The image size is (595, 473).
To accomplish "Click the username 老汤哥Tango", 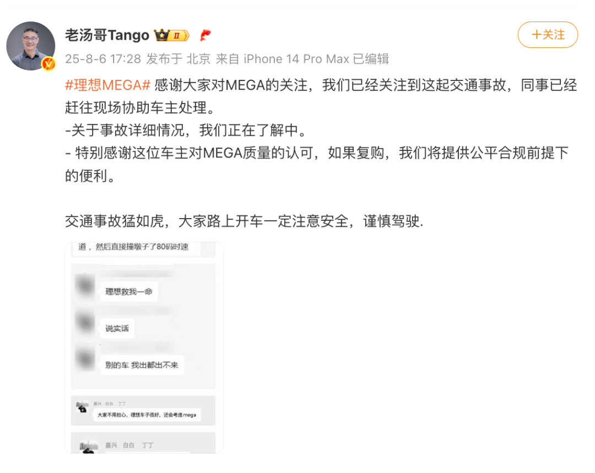I will [107, 35].
